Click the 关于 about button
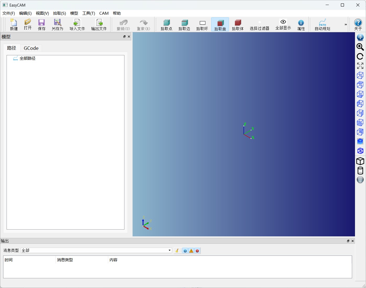 [x=358, y=25]
